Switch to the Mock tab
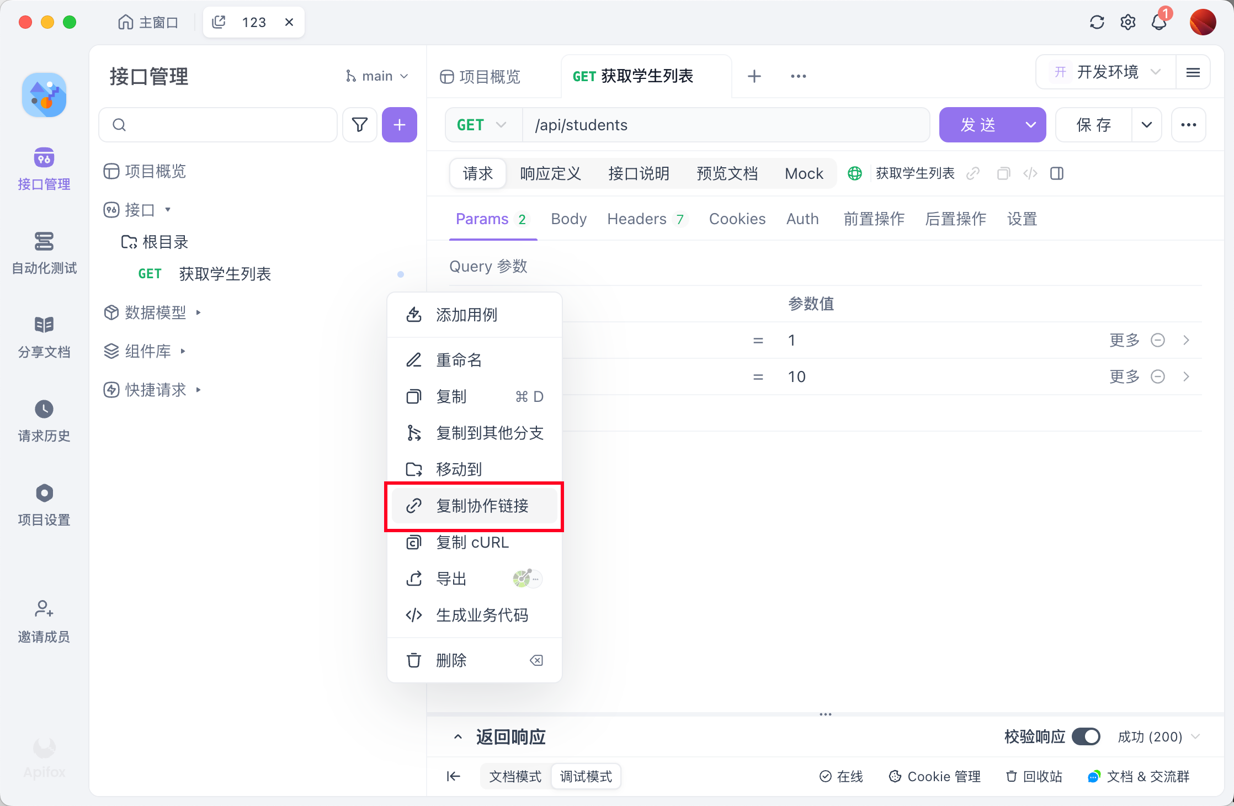The width and height of the screenshot is (1234, 806). click(x=804, y=173)
